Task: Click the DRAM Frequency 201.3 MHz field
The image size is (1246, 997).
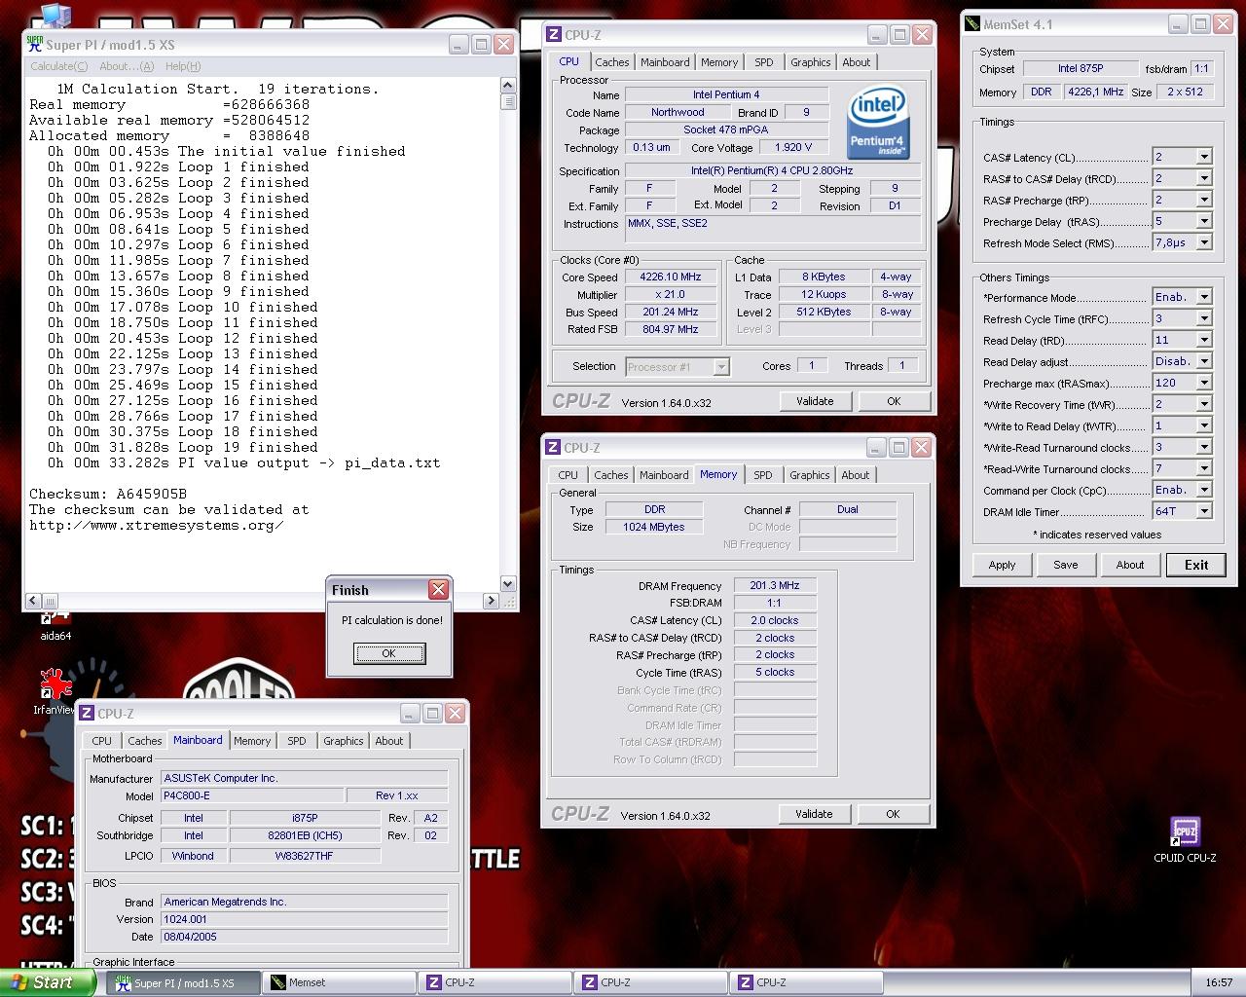Action: pyautogui.click(x=775, y=586)
